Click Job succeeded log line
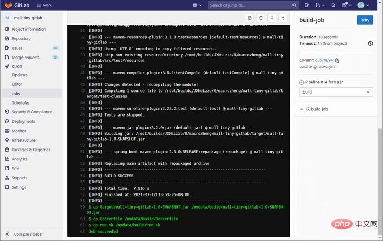 pos(103,231)
